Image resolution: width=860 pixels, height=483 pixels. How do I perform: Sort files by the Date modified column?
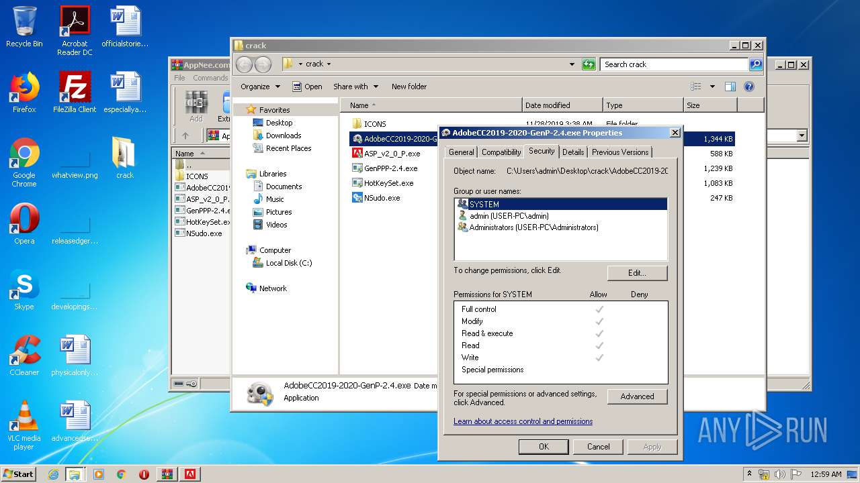562,105
